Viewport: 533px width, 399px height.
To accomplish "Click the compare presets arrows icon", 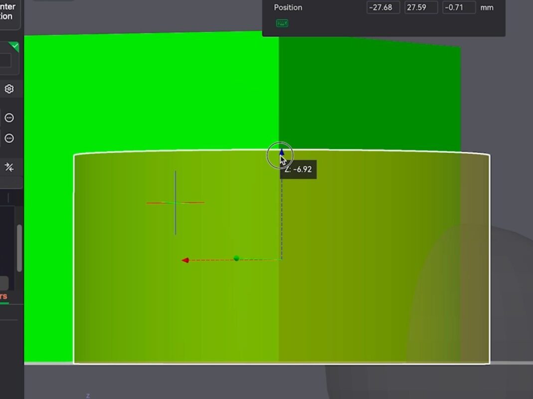I will (x=9, y=167).
